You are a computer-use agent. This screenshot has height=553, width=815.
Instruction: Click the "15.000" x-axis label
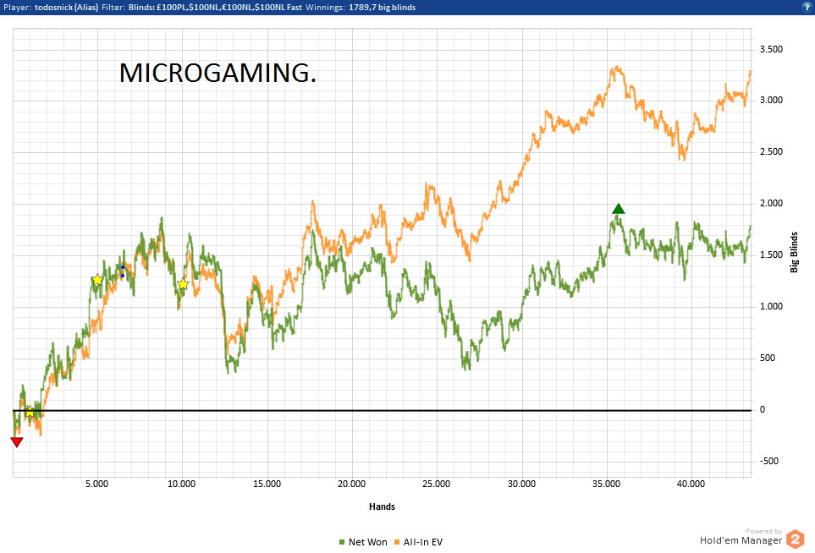click(x=267, y=484)
